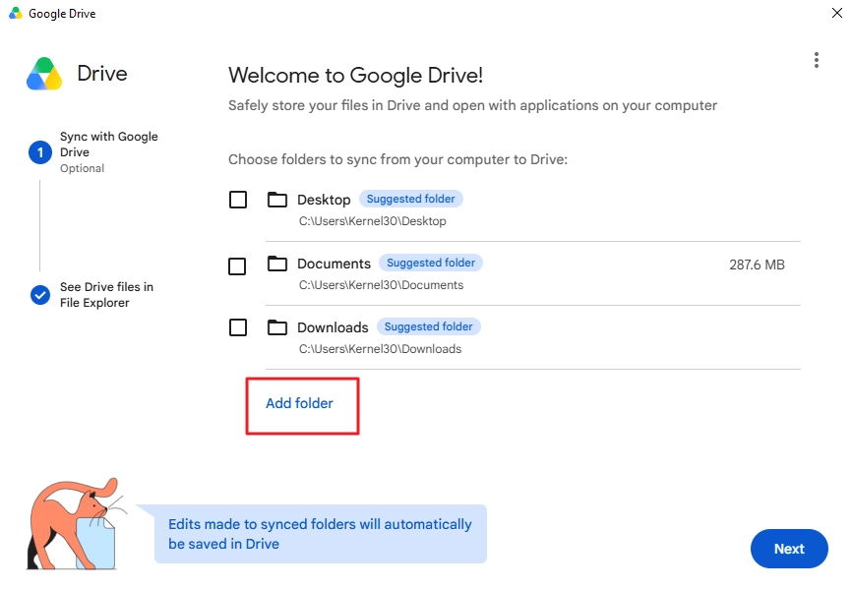Click the large Drive logo in sidebar
Image resolution: width=852 pixels, height=589 pixels.
click(x=44, y=74)
